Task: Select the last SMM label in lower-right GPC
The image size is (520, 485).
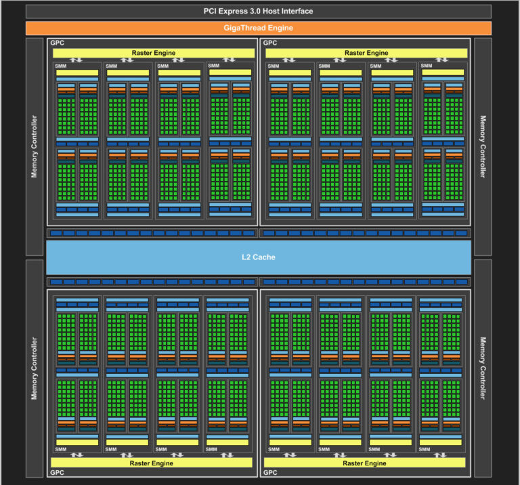Action: [x=424, y=449]
